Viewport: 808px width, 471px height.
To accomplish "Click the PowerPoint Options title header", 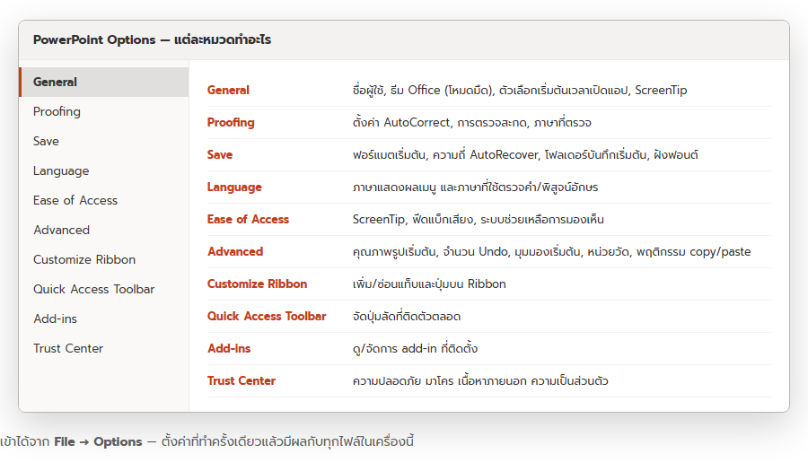I will click(x=152, y=39).
